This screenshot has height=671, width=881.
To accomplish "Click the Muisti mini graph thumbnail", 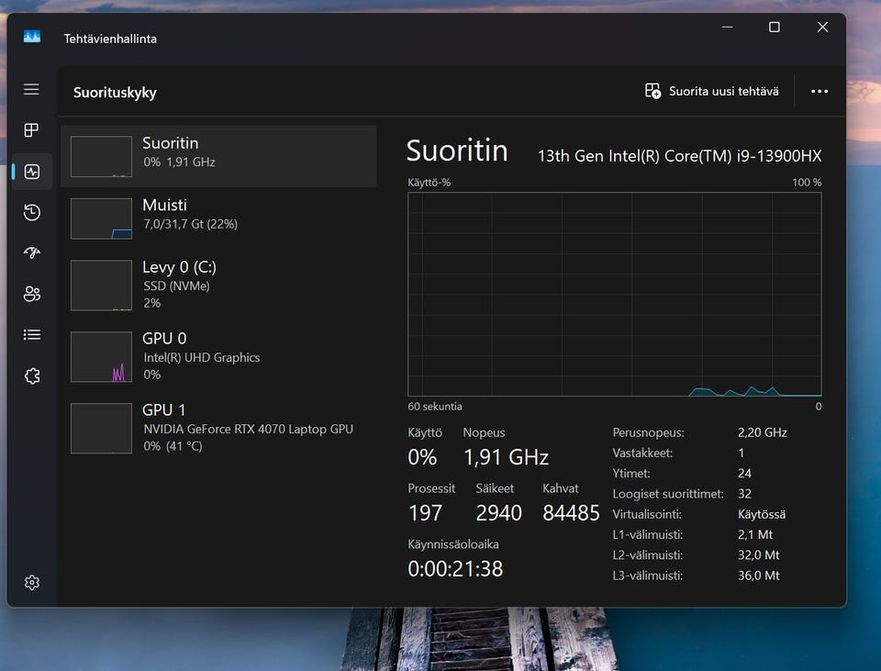I will tap(101, 218).
